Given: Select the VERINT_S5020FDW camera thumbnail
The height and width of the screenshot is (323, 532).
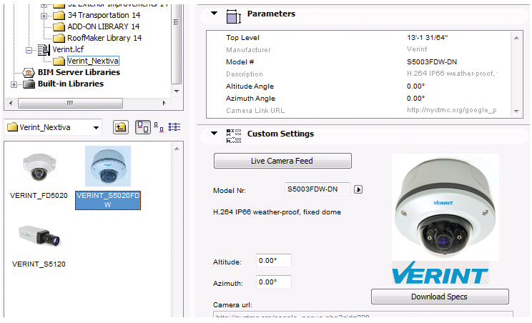Looking at the screenshot, I should (x=108, y=166).
